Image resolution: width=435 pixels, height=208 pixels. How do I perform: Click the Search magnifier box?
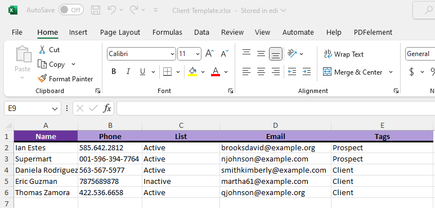(x=424, y=10)
